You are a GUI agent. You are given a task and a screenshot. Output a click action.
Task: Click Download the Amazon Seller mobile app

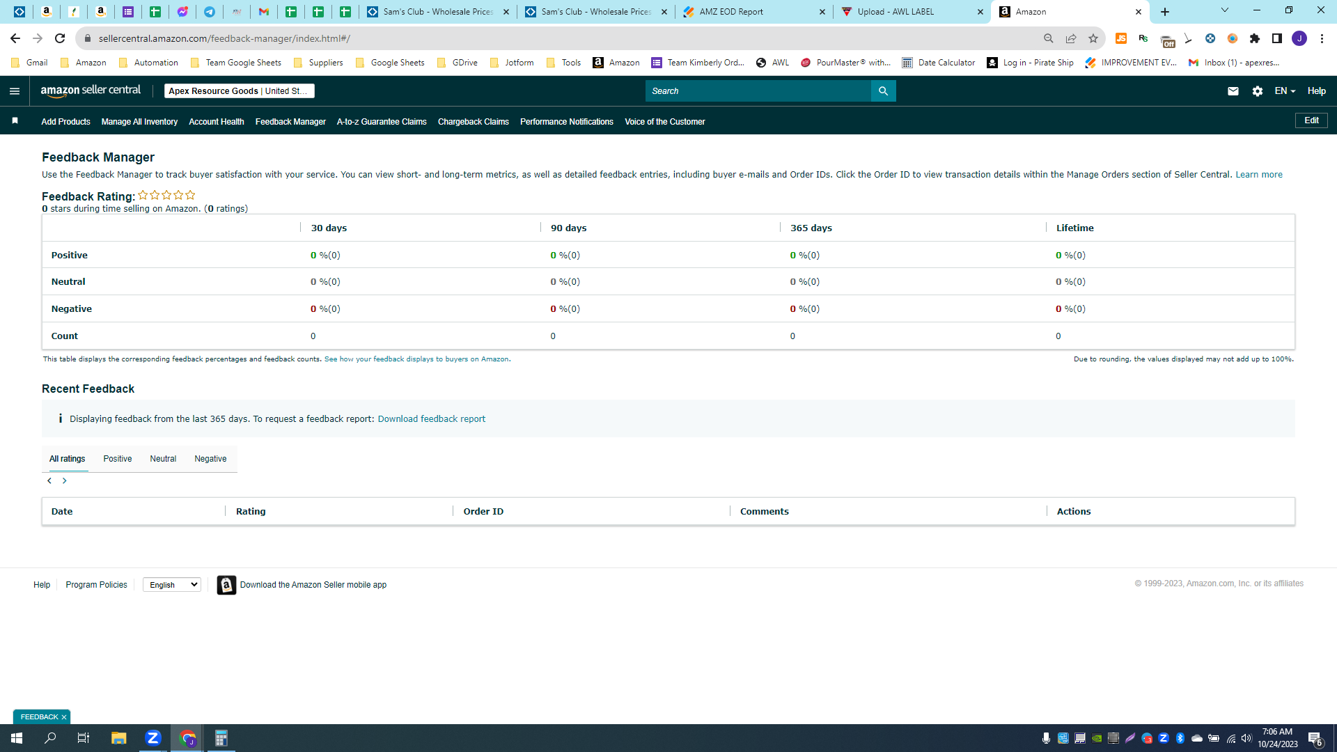(313, 585)
